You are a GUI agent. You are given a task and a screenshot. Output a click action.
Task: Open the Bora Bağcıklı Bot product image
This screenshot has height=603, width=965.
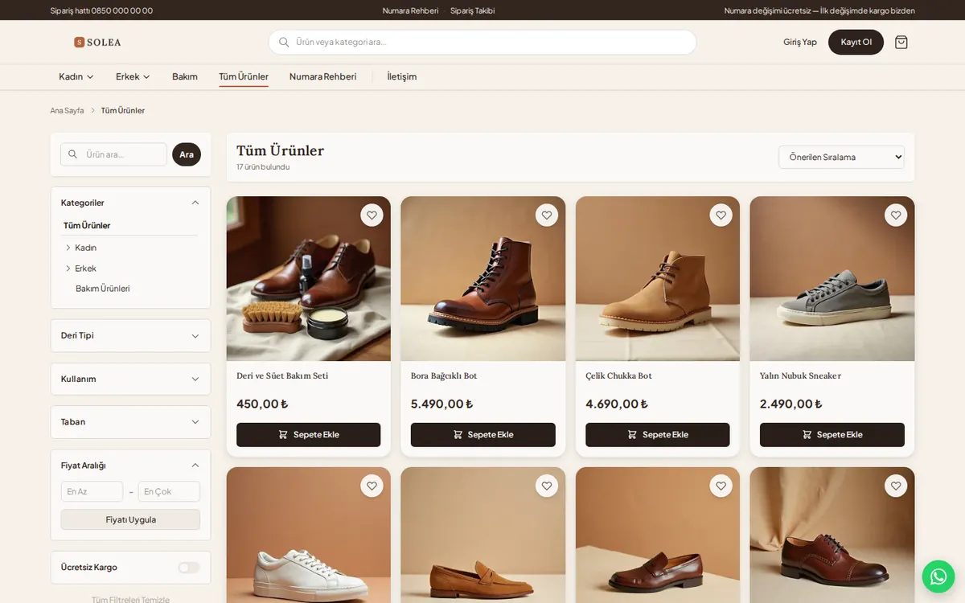(482, 279)
